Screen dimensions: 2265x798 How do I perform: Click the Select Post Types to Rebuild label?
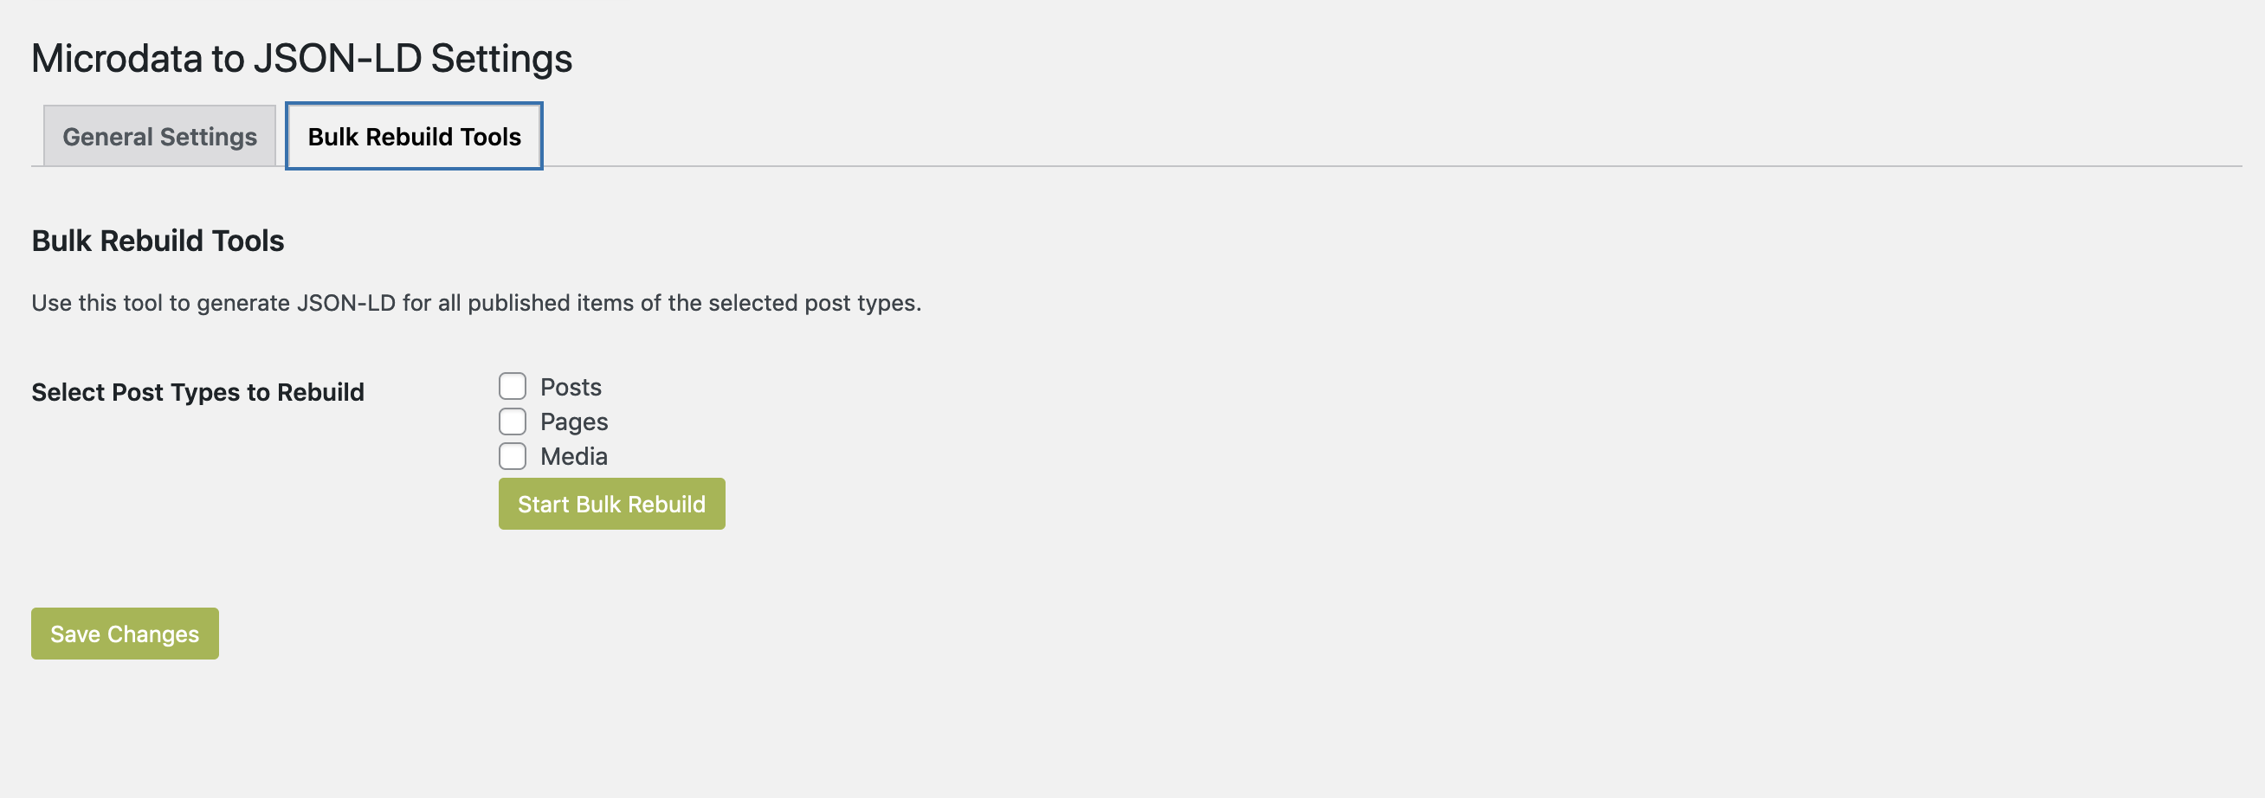197,392
